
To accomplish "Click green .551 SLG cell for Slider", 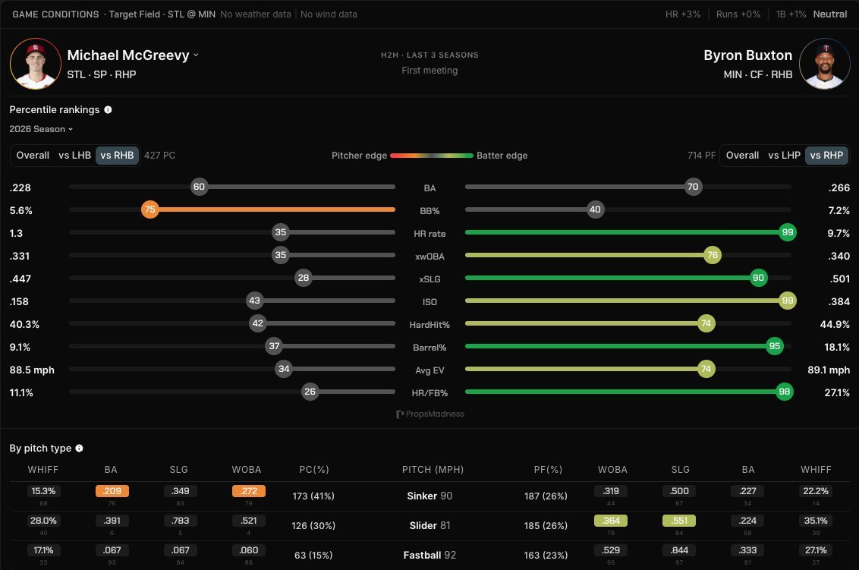I will tap(679, 521).
